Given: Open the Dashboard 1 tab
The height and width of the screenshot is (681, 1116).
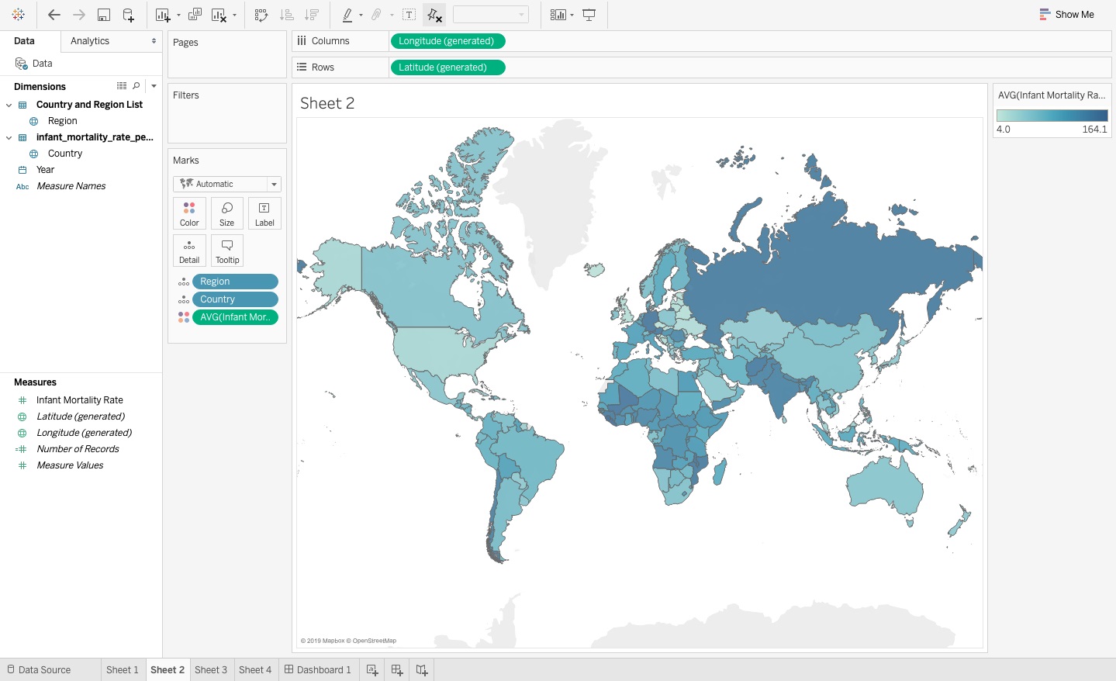Looking at the screenshot, I should [318, 670].
